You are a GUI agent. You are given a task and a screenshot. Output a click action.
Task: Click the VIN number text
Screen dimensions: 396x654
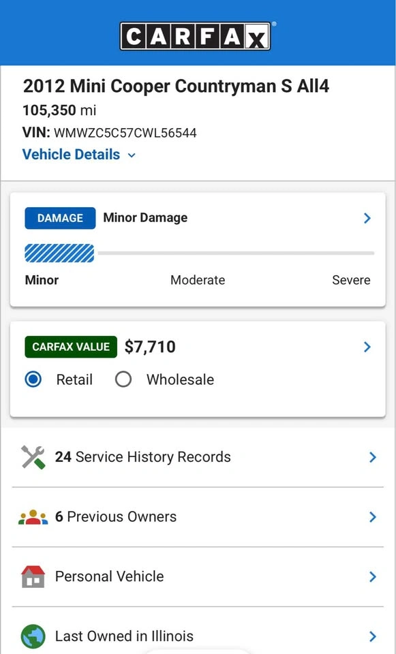coord(125,133)
